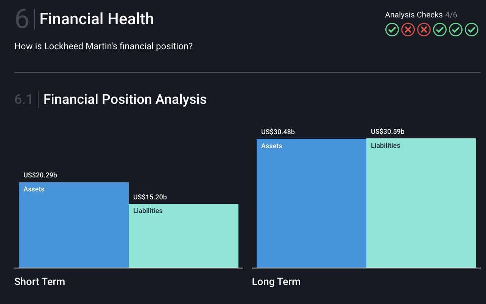This screenshot has height=304, width=486.
Task: Click the Financial Position Analysis heading
Action: tap(125, 99)
